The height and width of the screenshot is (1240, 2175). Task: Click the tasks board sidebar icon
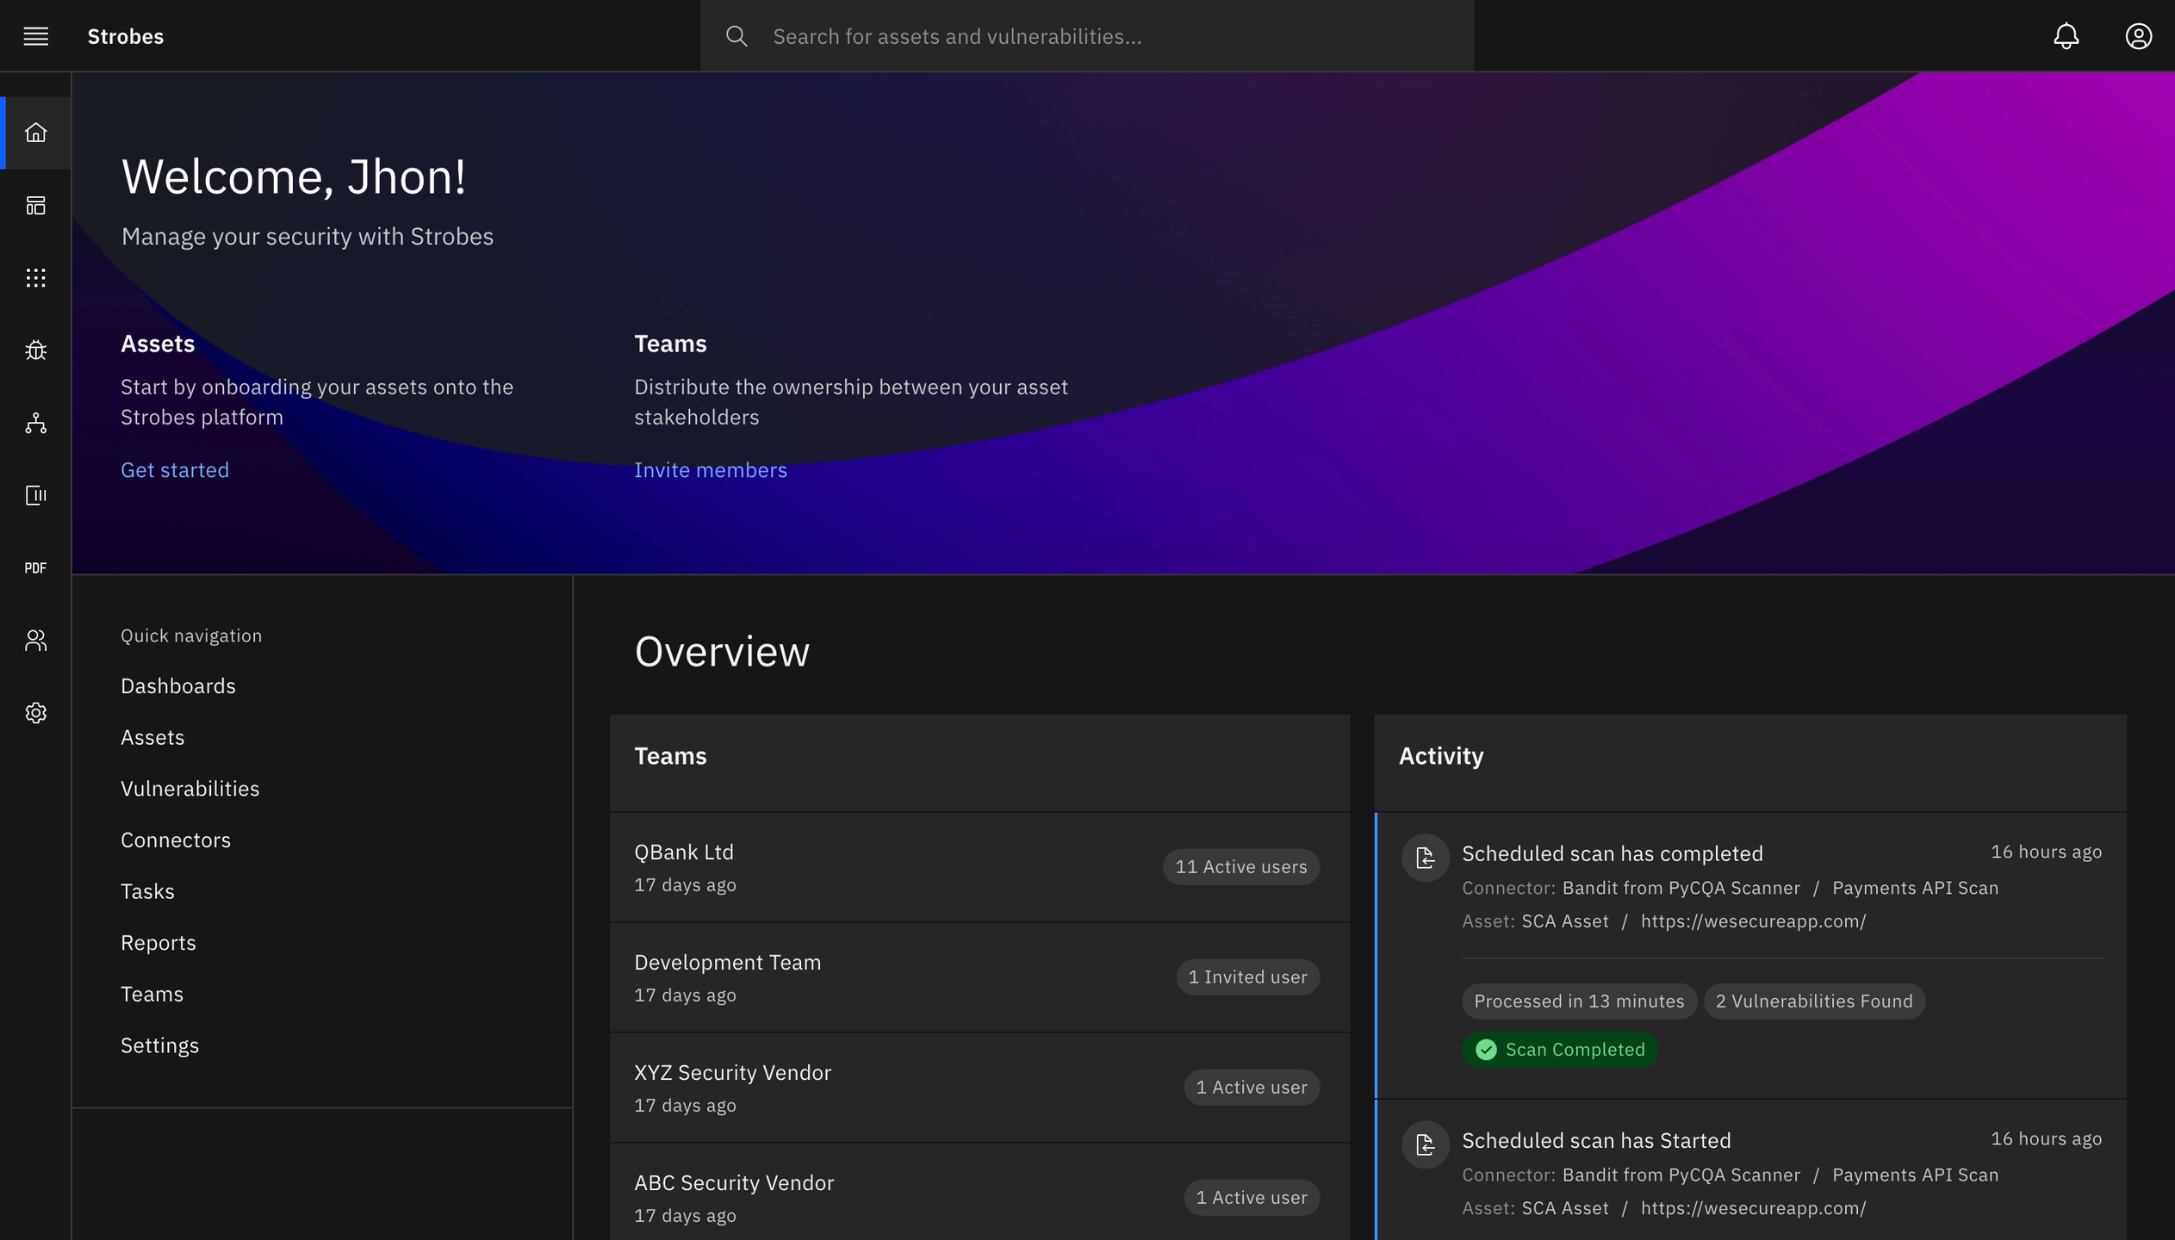pyautogui.click(x=35, y=495)
